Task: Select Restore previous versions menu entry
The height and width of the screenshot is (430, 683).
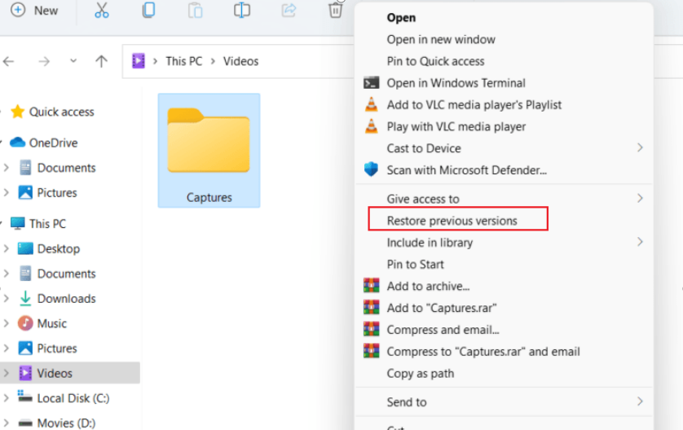Action: [x=452, y=220]
